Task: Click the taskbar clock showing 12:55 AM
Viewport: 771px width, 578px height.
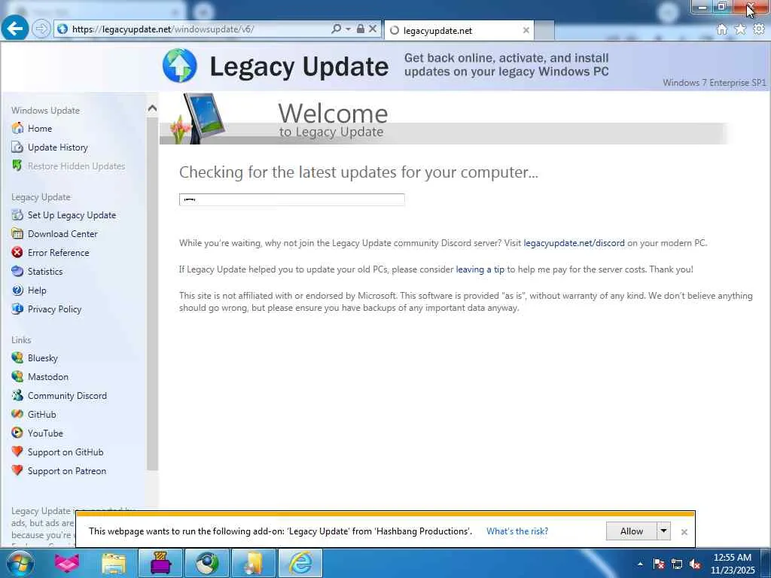Action: coord(732,564)
